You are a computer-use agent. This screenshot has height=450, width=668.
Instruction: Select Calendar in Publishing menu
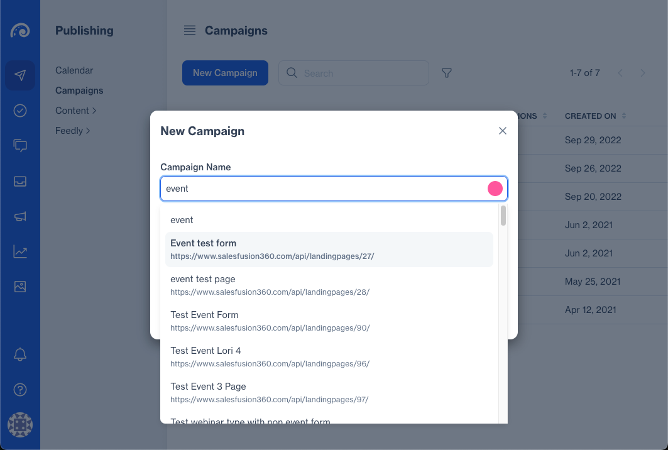coord(74,70)
